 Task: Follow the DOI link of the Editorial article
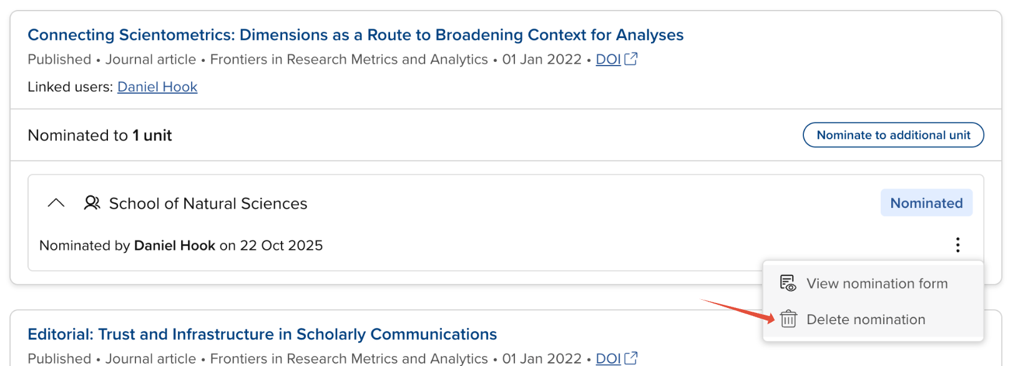[x=607, y=359]
